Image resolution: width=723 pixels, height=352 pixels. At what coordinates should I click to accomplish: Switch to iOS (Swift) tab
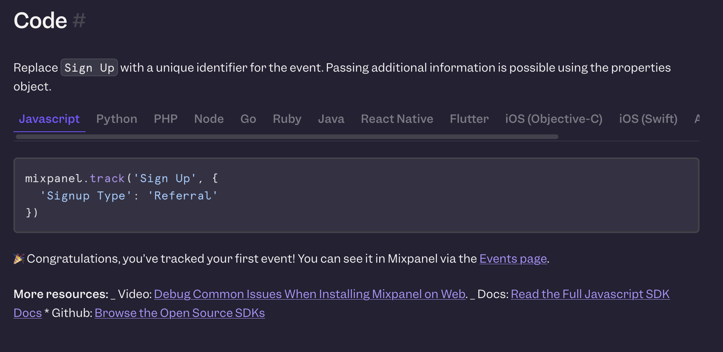(648, 119)
